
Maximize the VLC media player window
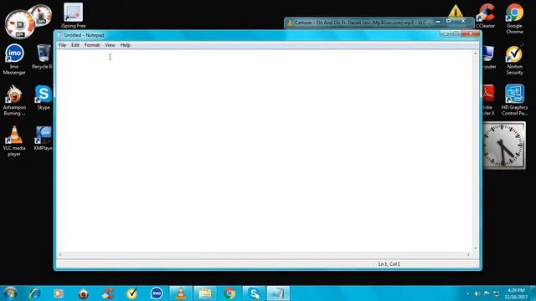point(449,22)
